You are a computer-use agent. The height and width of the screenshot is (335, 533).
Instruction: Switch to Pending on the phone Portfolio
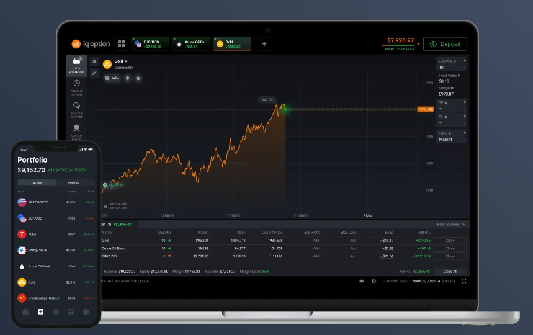[74, 183]
